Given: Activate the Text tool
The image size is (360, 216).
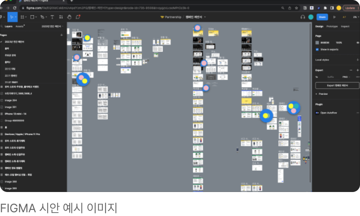Looking at the screenshot, I should click(52, 17).
